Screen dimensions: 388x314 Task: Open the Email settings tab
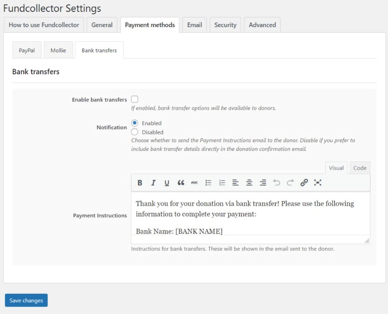194,25
